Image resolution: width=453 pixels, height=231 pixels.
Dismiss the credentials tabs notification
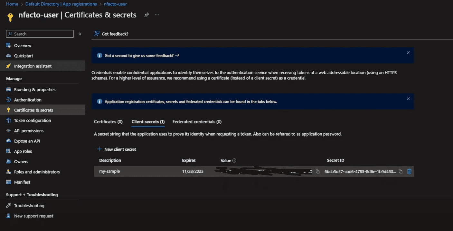(408, 99)
